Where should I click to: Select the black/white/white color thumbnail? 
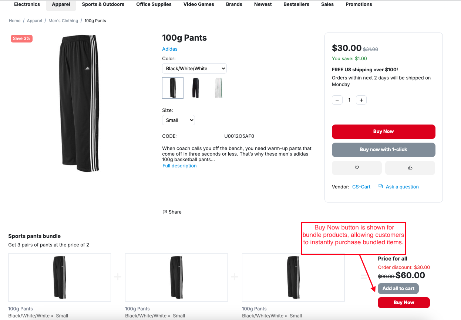[173, 88]
